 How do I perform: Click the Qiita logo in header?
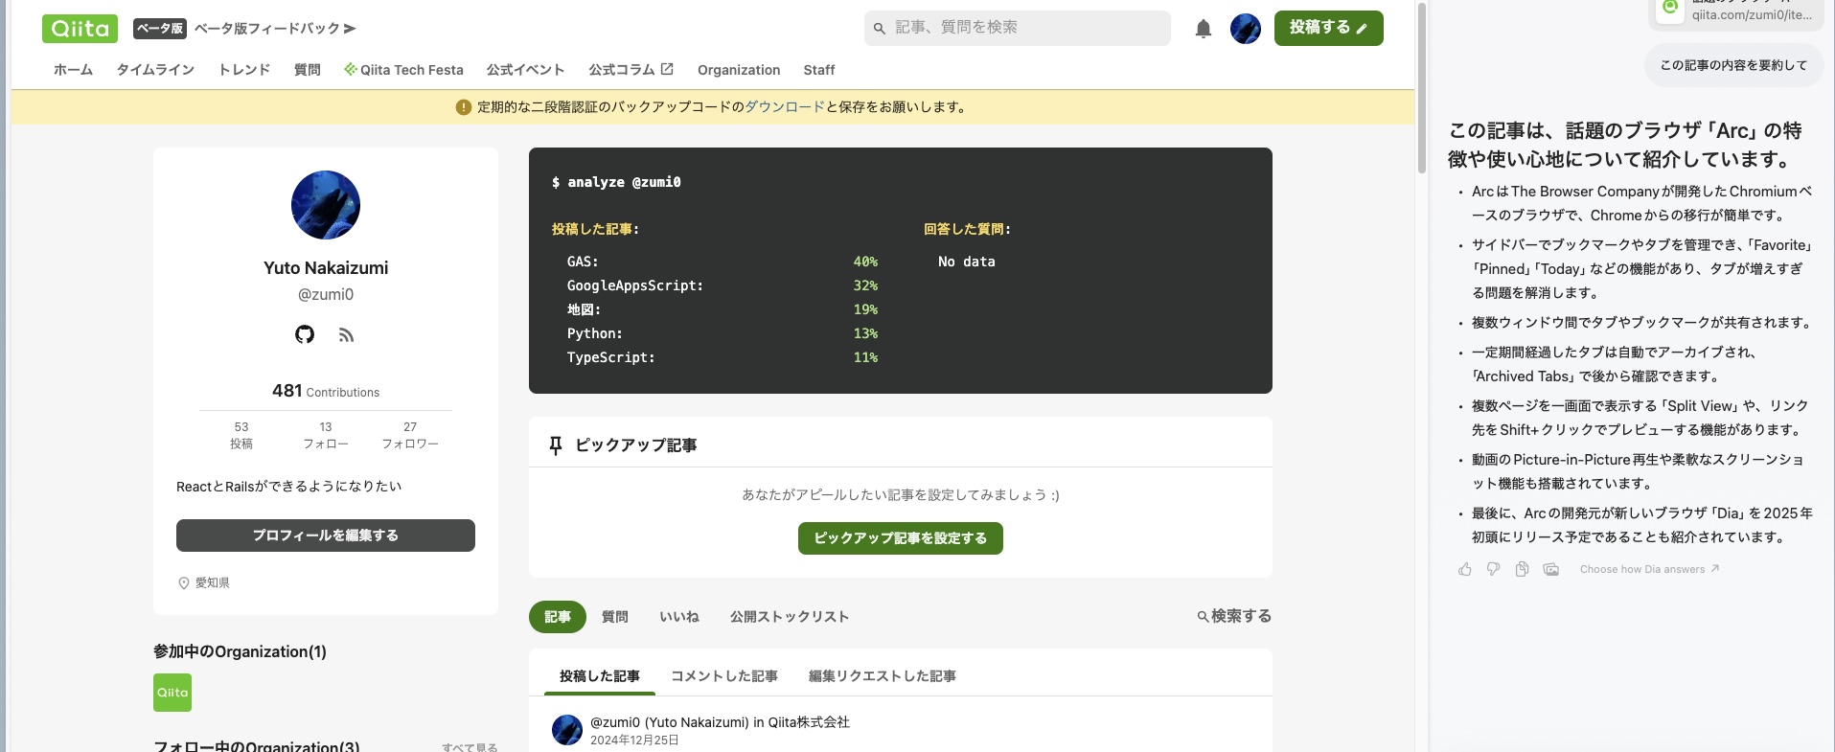80,29
